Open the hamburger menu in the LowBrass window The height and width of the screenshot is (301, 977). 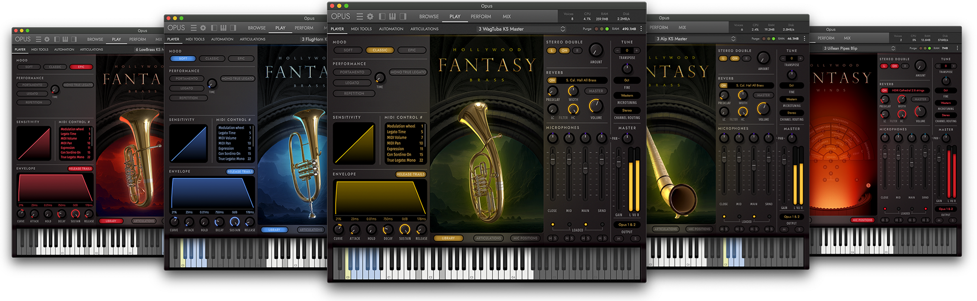coord(38,39)
